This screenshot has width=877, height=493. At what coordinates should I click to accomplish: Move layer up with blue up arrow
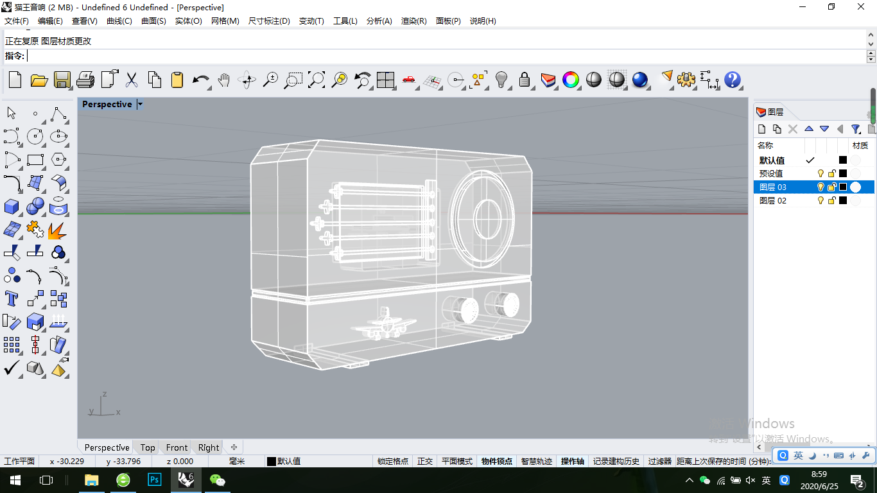click(809, 129)
